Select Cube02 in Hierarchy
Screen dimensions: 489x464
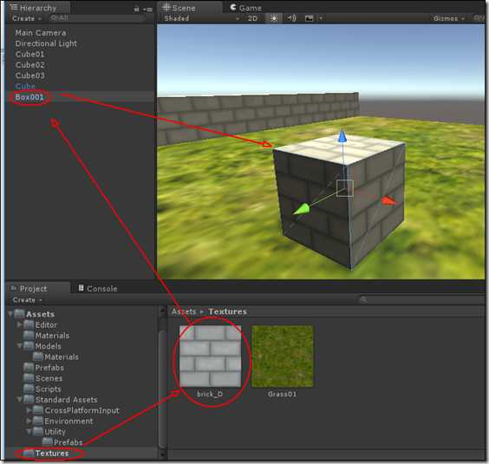tap(30, 65)
